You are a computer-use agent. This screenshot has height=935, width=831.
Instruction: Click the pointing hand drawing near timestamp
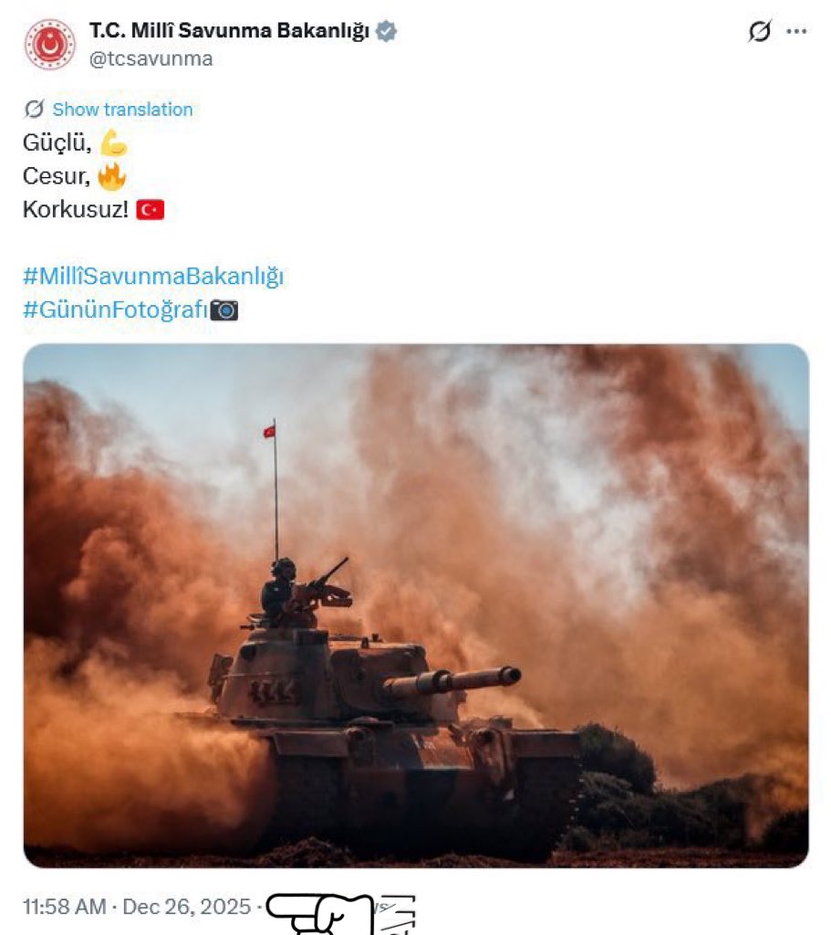pos(320,913)
